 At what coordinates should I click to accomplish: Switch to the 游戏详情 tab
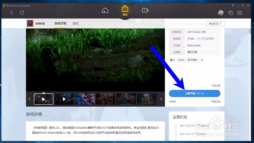[60, 23]
